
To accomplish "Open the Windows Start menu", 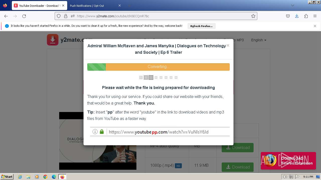I will coord(7,177).
